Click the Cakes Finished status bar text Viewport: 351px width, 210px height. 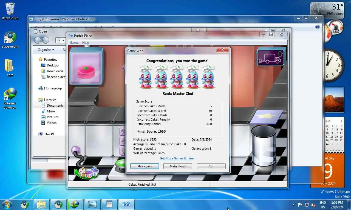142,185
